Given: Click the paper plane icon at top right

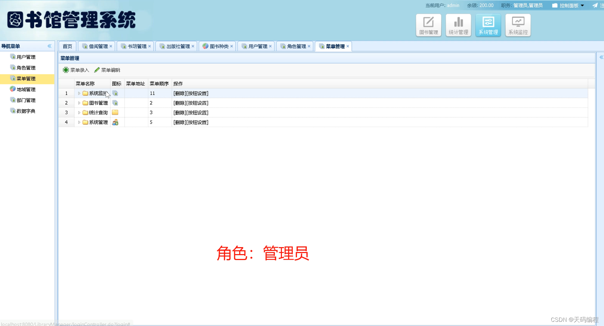Looking at the screenshot, I should (595, 5).
